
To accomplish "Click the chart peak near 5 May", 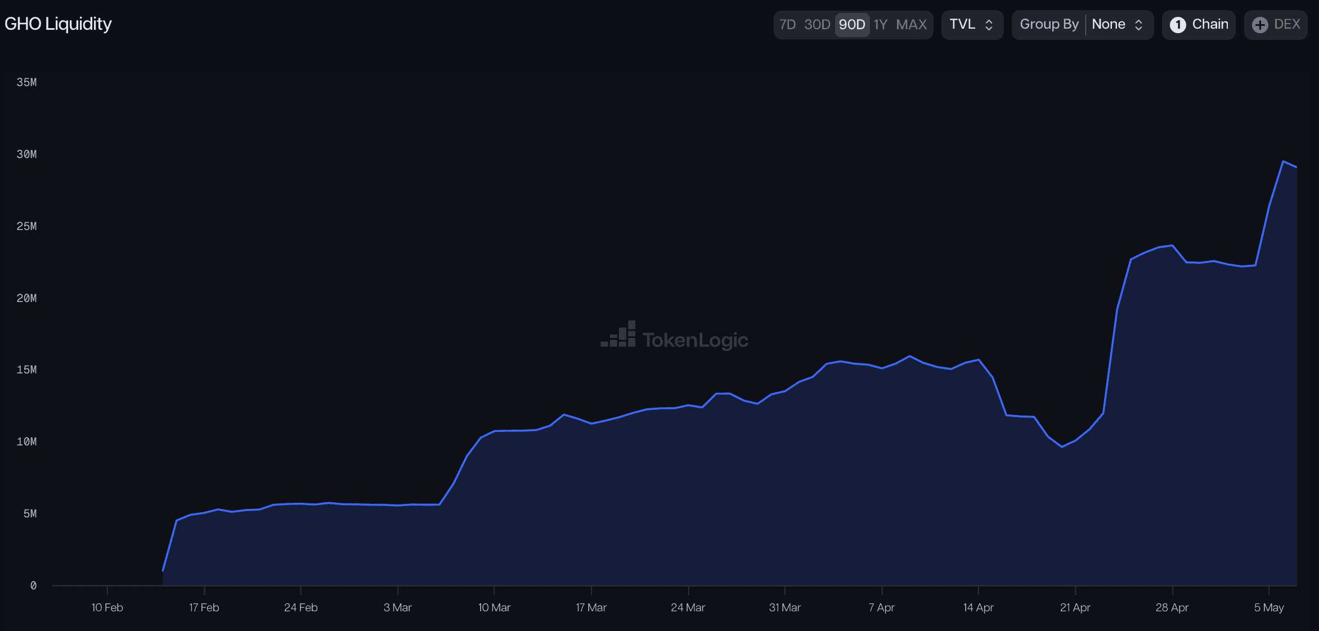I will (1283, 161).
